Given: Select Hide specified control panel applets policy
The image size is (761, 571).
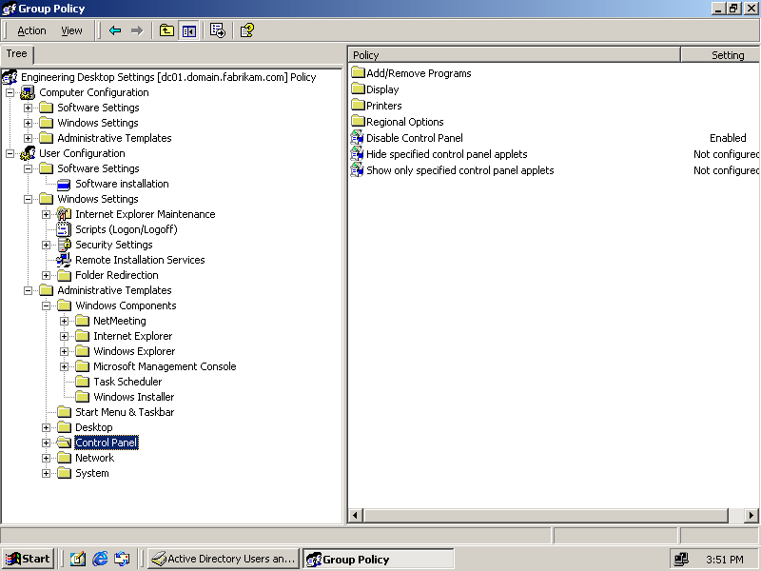Looking at the screenshot, I should (x=446, y=154).
